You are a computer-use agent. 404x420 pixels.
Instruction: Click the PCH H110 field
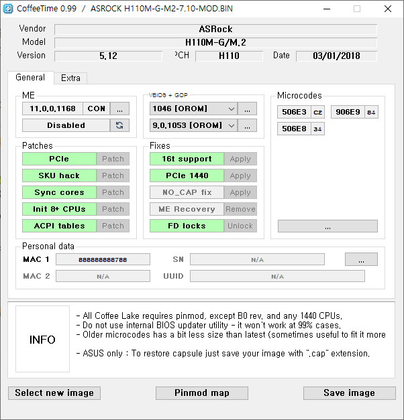(x=229, y=56)
